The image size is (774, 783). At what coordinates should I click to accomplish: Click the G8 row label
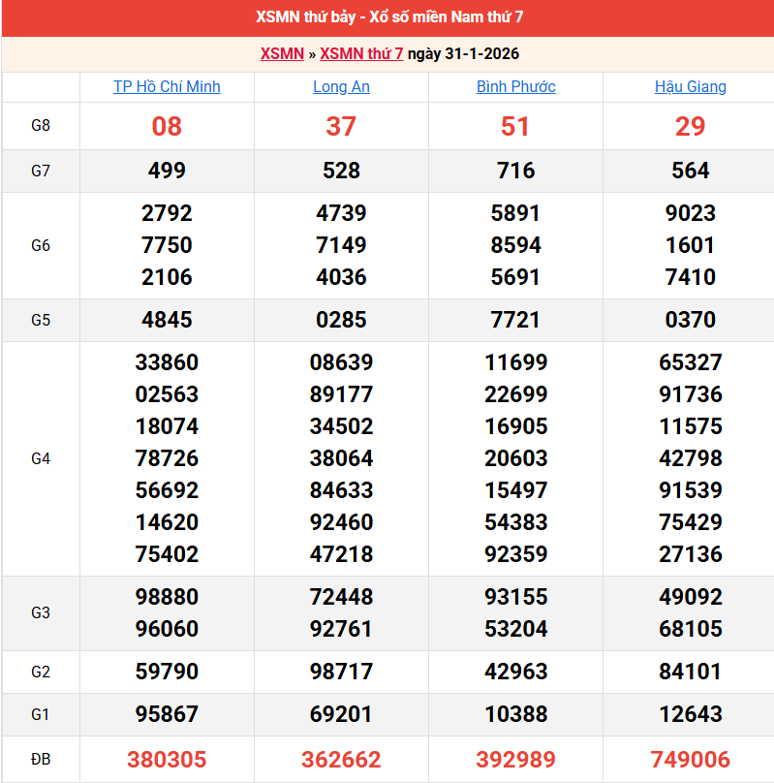coord(41,126)
